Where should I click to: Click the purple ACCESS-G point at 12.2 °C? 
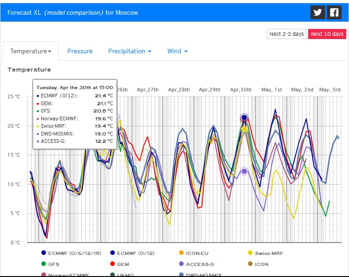point(244,171)
